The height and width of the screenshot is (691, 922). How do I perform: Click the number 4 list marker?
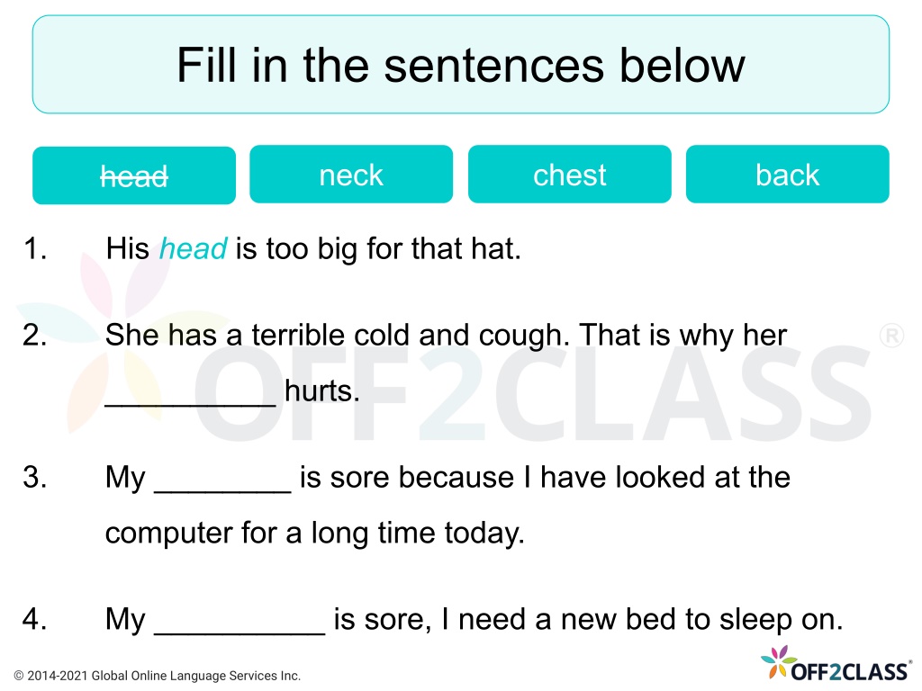(35, 619)
